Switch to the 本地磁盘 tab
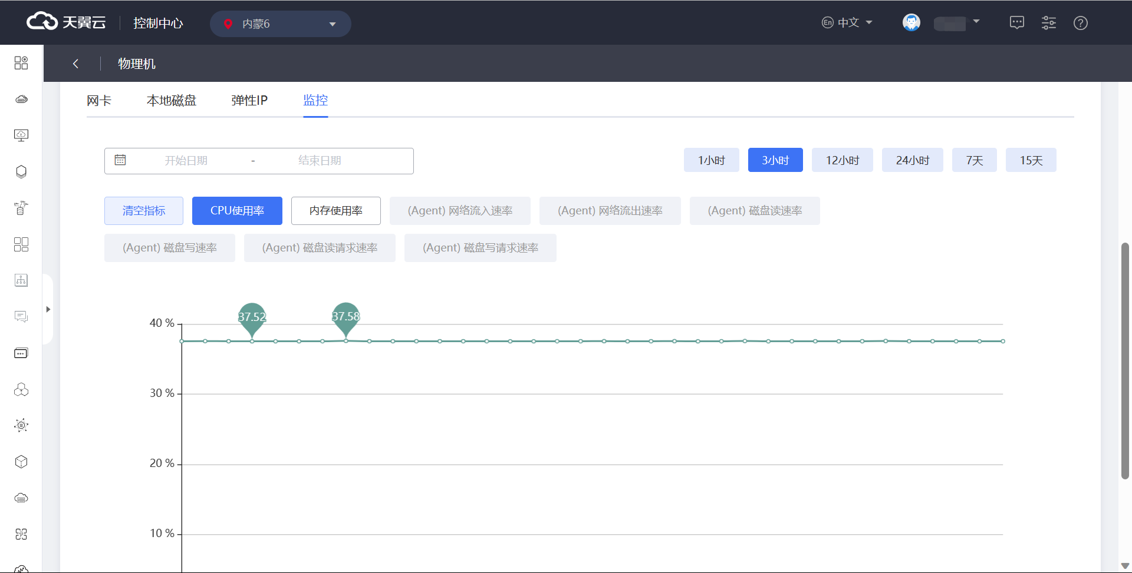 click(171, 101)
